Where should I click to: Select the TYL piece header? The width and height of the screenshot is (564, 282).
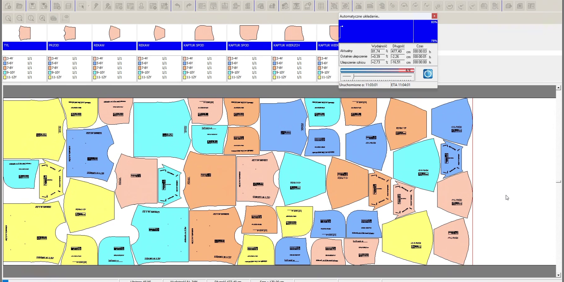25,46
